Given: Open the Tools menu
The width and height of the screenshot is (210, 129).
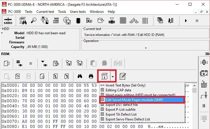Looking at the screenshot, I should coord(62,12).
